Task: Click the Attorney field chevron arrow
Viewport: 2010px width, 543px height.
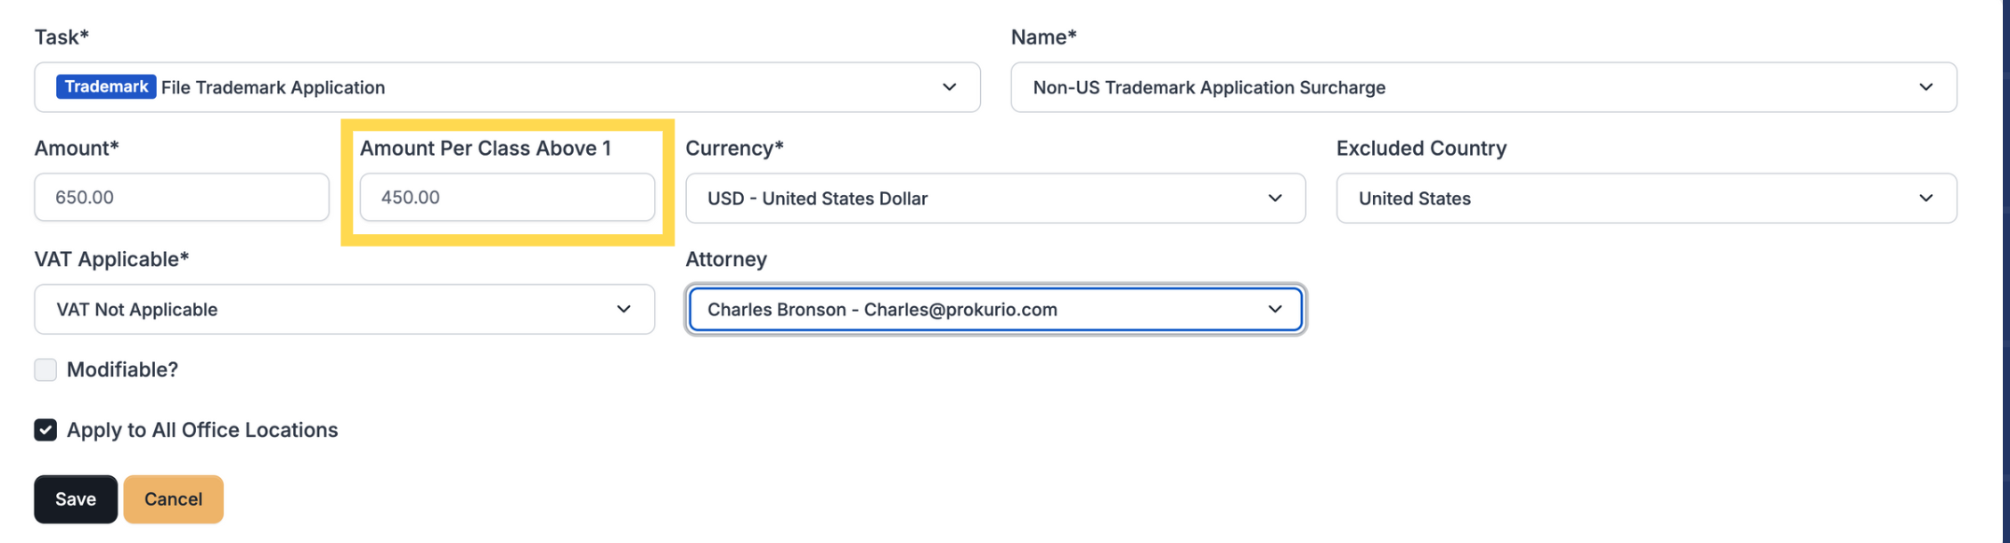Action: pyautogui.click(x=1275, y=309)
